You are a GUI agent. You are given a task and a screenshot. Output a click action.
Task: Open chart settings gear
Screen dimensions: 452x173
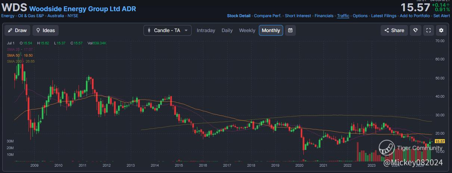click(x=441, y=31)
